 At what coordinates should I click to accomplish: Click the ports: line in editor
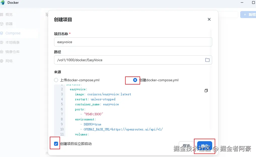80,109
